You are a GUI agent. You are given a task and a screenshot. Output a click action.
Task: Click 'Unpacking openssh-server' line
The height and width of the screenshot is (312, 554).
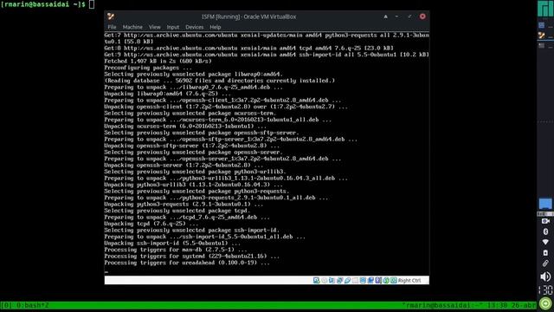(x=184, y=166)
